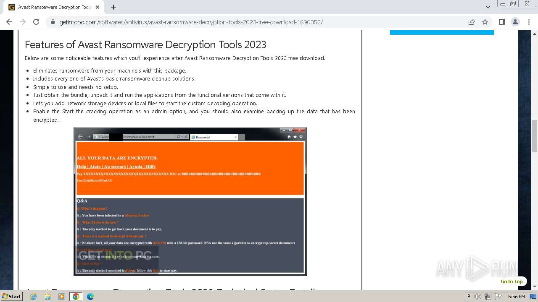Open Microsoft Edge from taskbar
This screenshot has height=302, width=538.
coord(90,297)
